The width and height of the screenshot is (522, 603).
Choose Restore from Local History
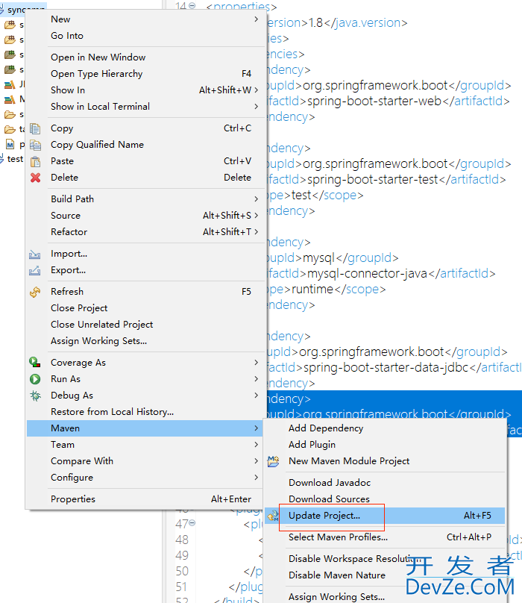pyautogui.click(x=145, y=412)
